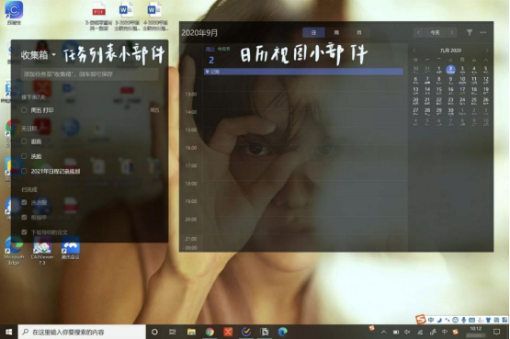Show next month in mini calendar
The width and height of the screenshot is (510, 339).
coord(487,51)
